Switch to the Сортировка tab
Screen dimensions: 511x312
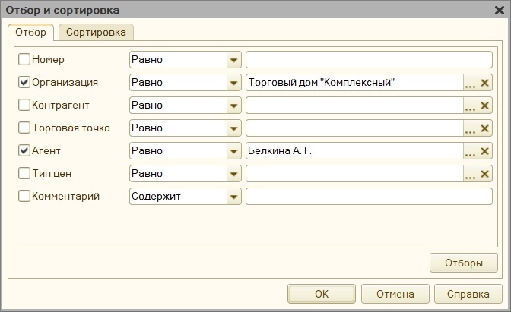pyautogui.click(x=97, y=33)
